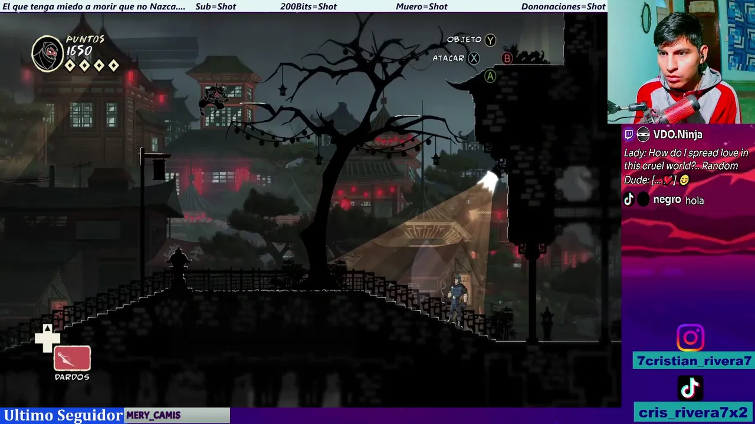Click the jumping ninja character
This screenshot has width=755, height=424.
click(214, 99)
